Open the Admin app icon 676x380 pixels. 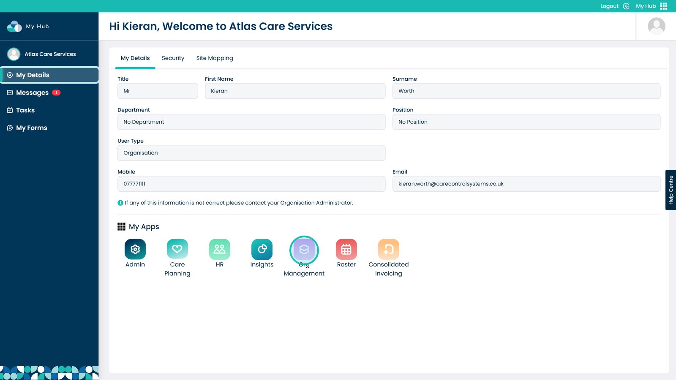tap(135, 250)
